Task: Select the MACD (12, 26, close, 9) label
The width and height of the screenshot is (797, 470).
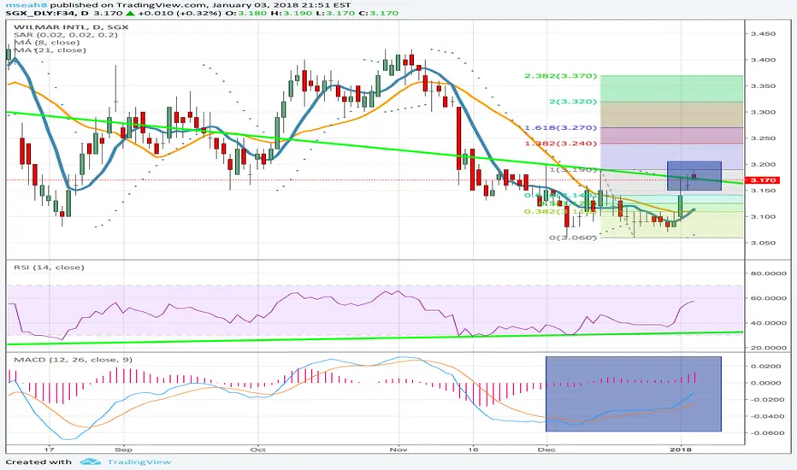Action: [73, 360]
